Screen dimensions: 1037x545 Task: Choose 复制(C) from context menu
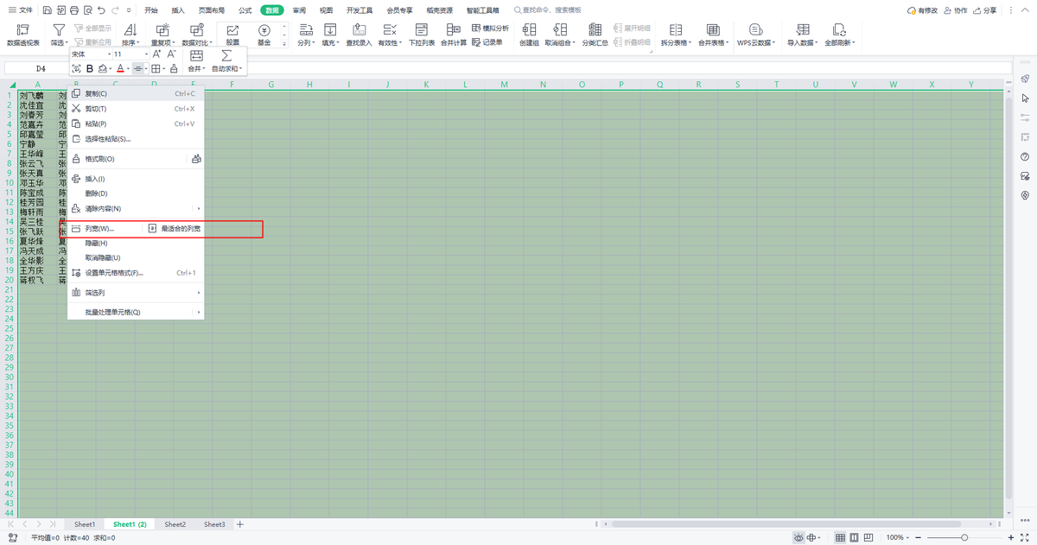click(136, 93)
